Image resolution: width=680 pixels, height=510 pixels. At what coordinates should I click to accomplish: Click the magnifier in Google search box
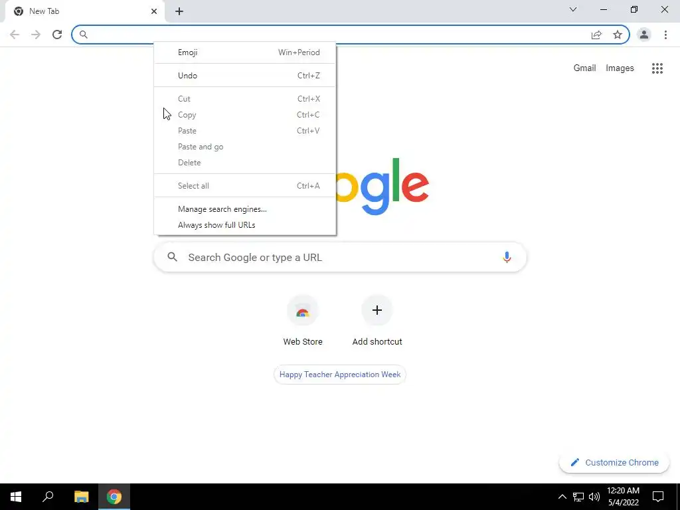click(x=173, y=257)
